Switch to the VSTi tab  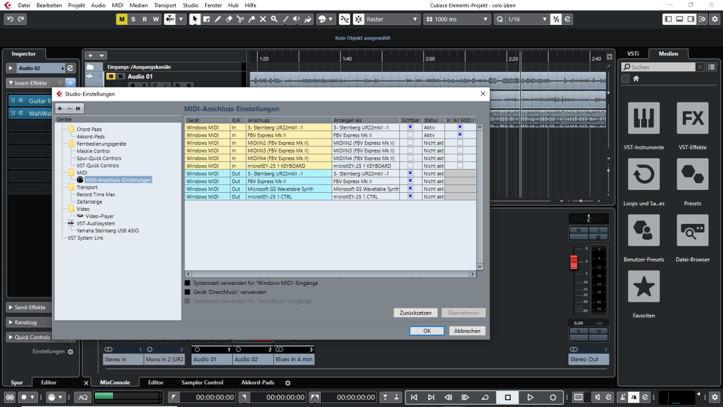point(633,54)
